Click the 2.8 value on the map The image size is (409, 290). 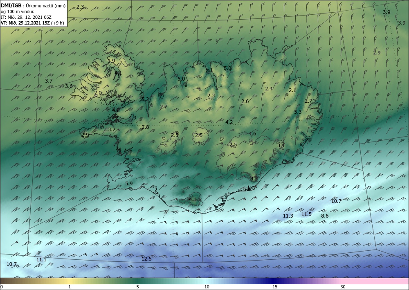(145, 127)
